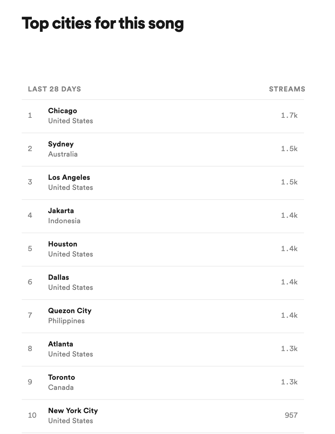Click the Dallas city name
This screenshot has height=434, width=335.
[x=59, y=277]
